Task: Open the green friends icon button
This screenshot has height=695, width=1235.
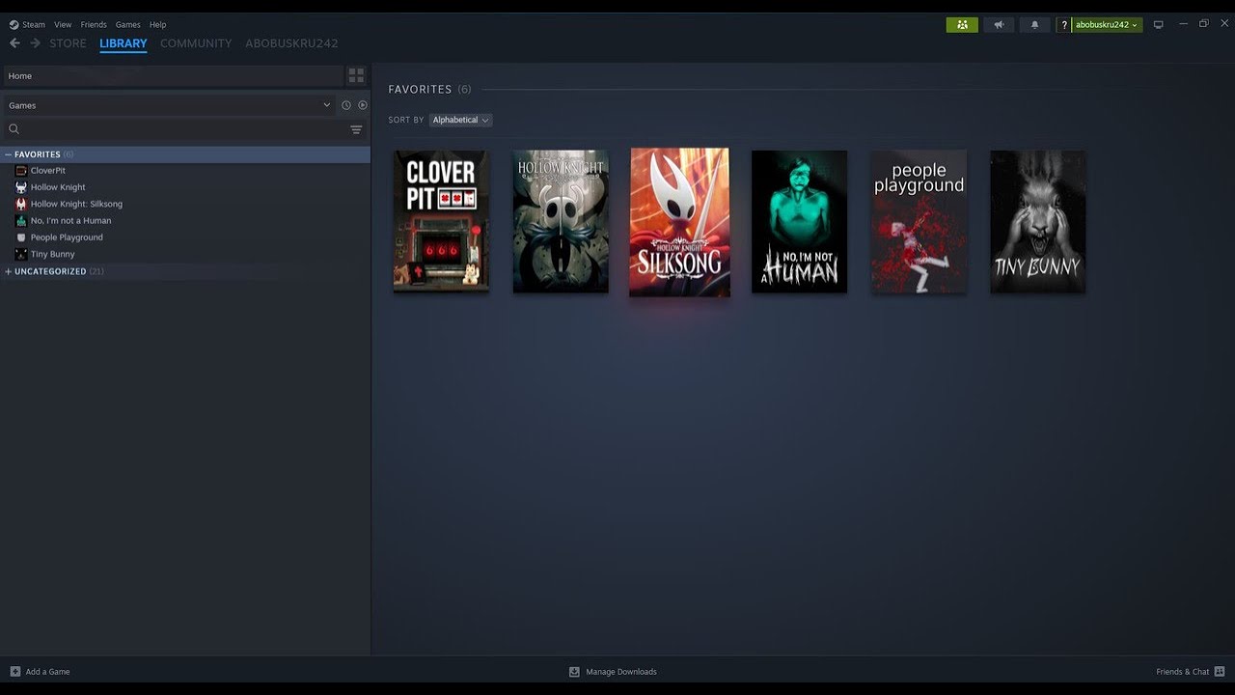Action: pyautogui.click(x=962, y=25)
